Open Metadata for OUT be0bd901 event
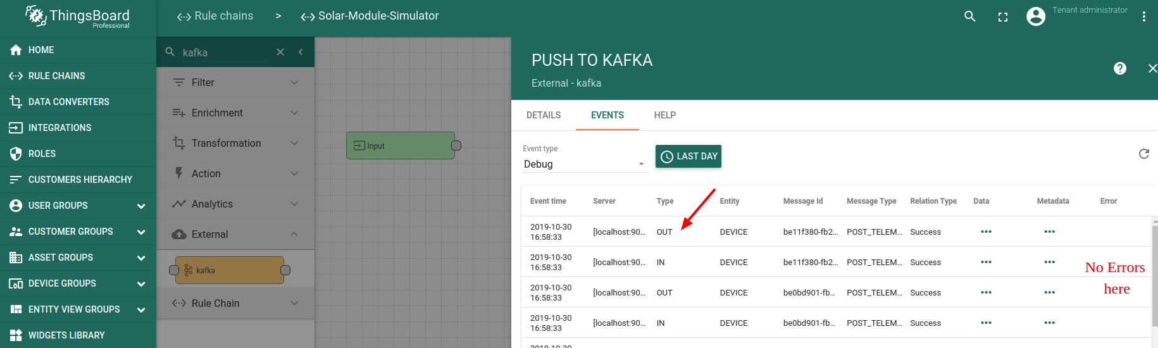 [1049, 292]
